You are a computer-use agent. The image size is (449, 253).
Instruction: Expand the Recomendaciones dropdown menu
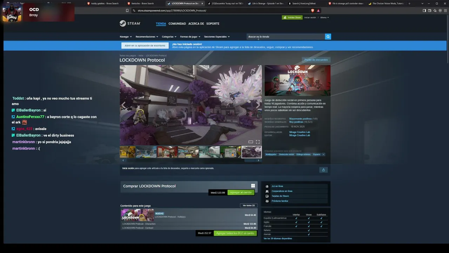coord(147,37)
